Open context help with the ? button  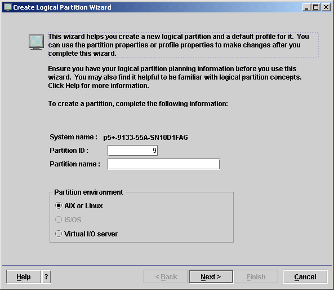coord(46,277)
